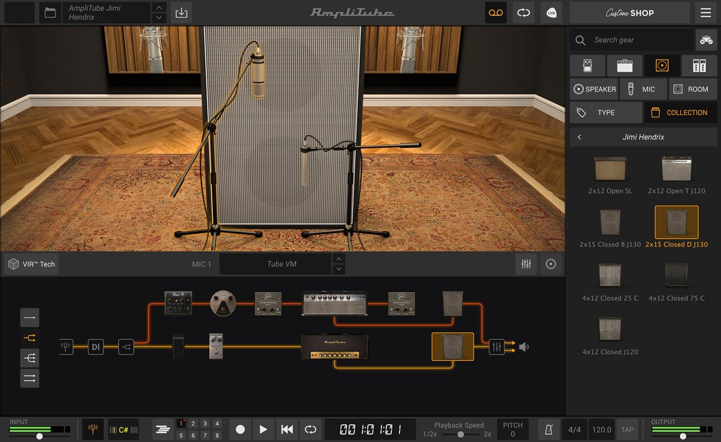The width and height of the screenshot is (721, 442).
Task: Select the silver amp head on upper chain
Action: [x=335, y=303]
